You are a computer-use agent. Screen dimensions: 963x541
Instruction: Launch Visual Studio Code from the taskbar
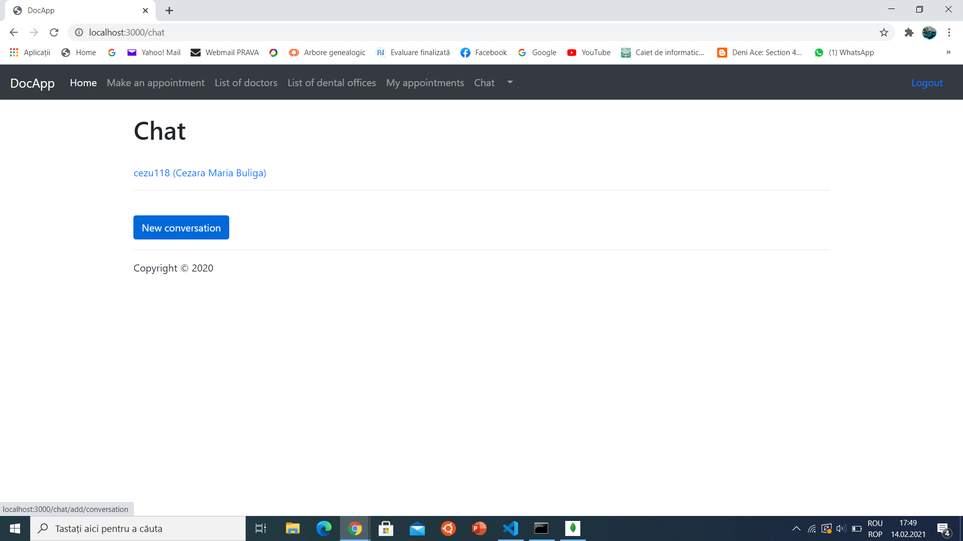(x=510, y=528)
